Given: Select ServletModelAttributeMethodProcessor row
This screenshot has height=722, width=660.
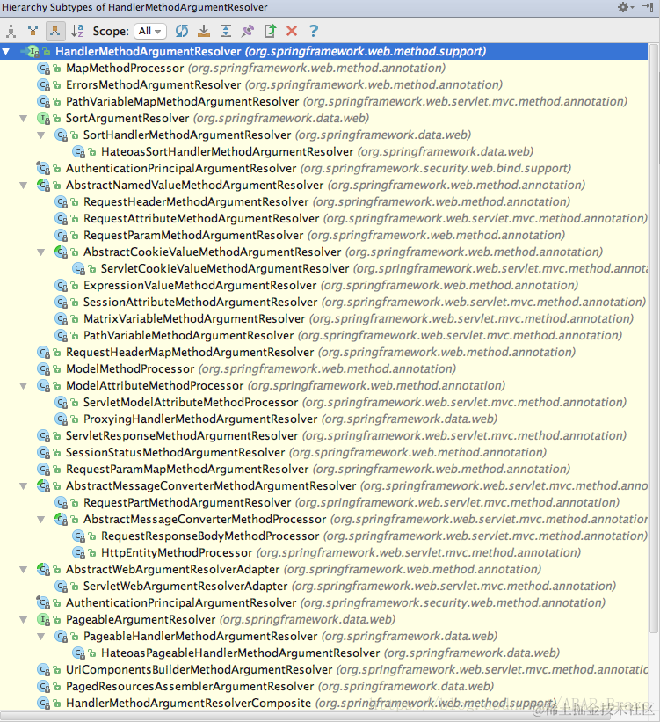Looking at the screenshot, I should click(x=324, y=403).
